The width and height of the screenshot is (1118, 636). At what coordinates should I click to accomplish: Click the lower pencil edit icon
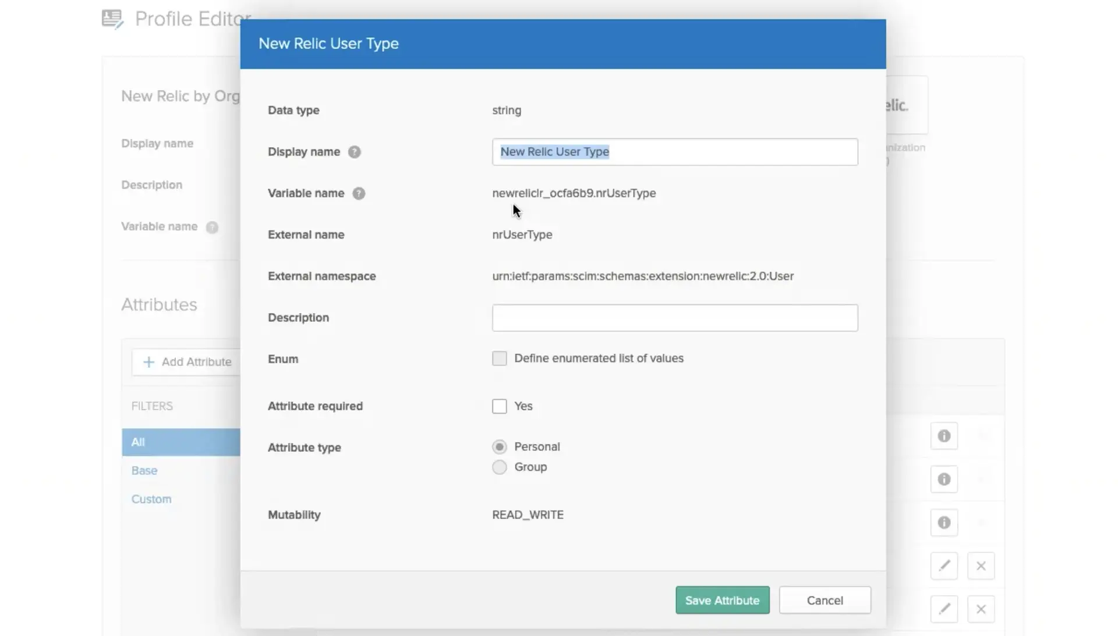(x=944, y=609)
